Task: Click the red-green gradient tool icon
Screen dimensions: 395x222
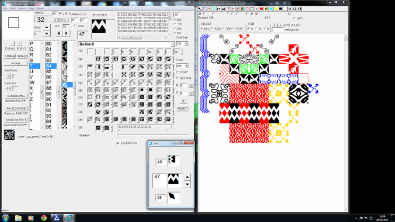Action: click(242, 9)
